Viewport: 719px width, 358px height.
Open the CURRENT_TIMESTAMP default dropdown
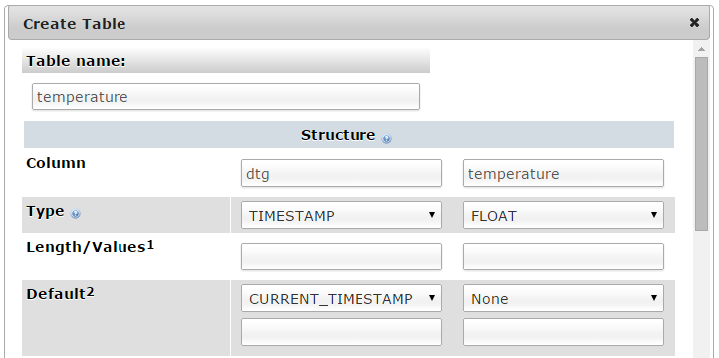tap(342, 298)
